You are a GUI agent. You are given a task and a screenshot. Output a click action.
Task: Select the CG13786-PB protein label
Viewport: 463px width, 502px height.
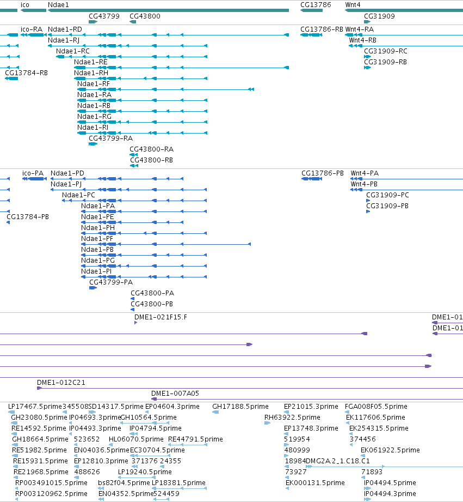(323, 173)
